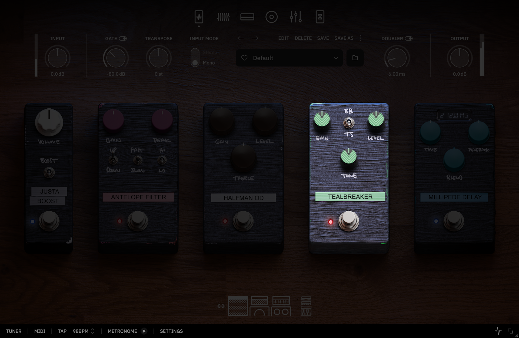This screenshot has width=519, height=338.
Task: Open the Tuner
Action: pos(14,331)
